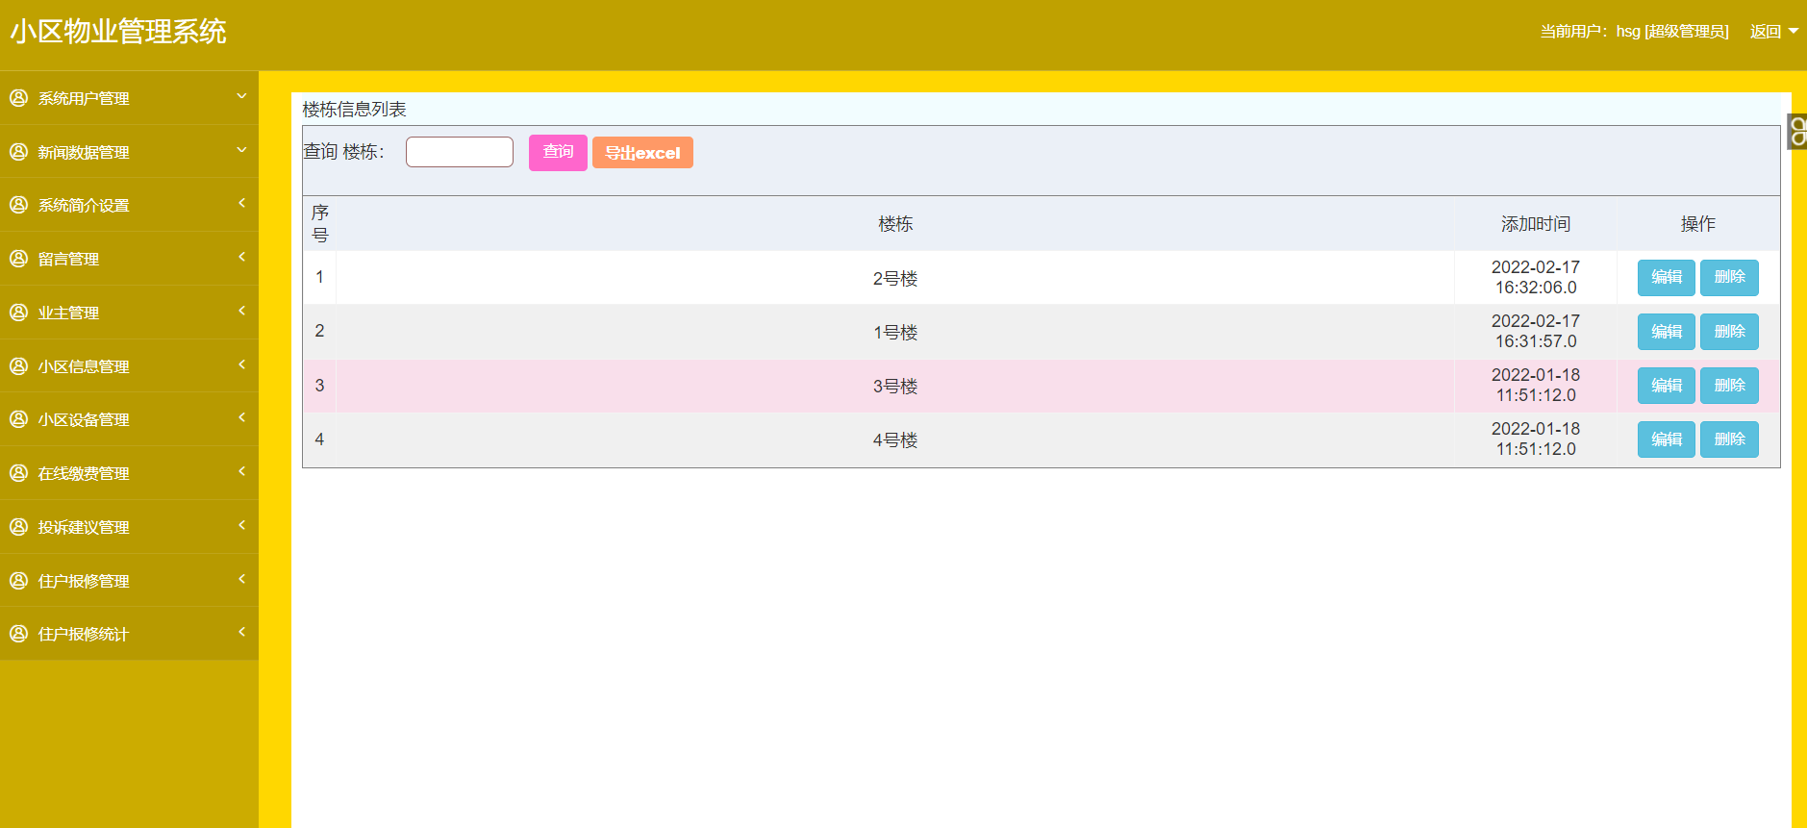Select cell 4号楼
This screenshot has width=1807, height=828.
(895, 440)
